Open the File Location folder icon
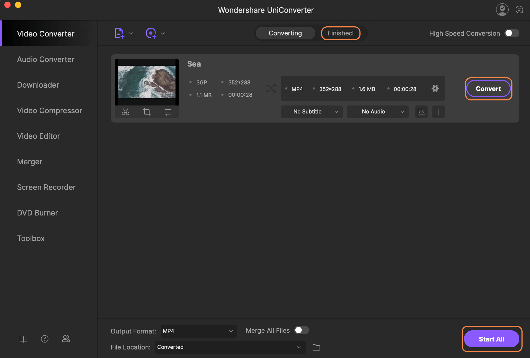The image size is (530, 358). [316, 347]
